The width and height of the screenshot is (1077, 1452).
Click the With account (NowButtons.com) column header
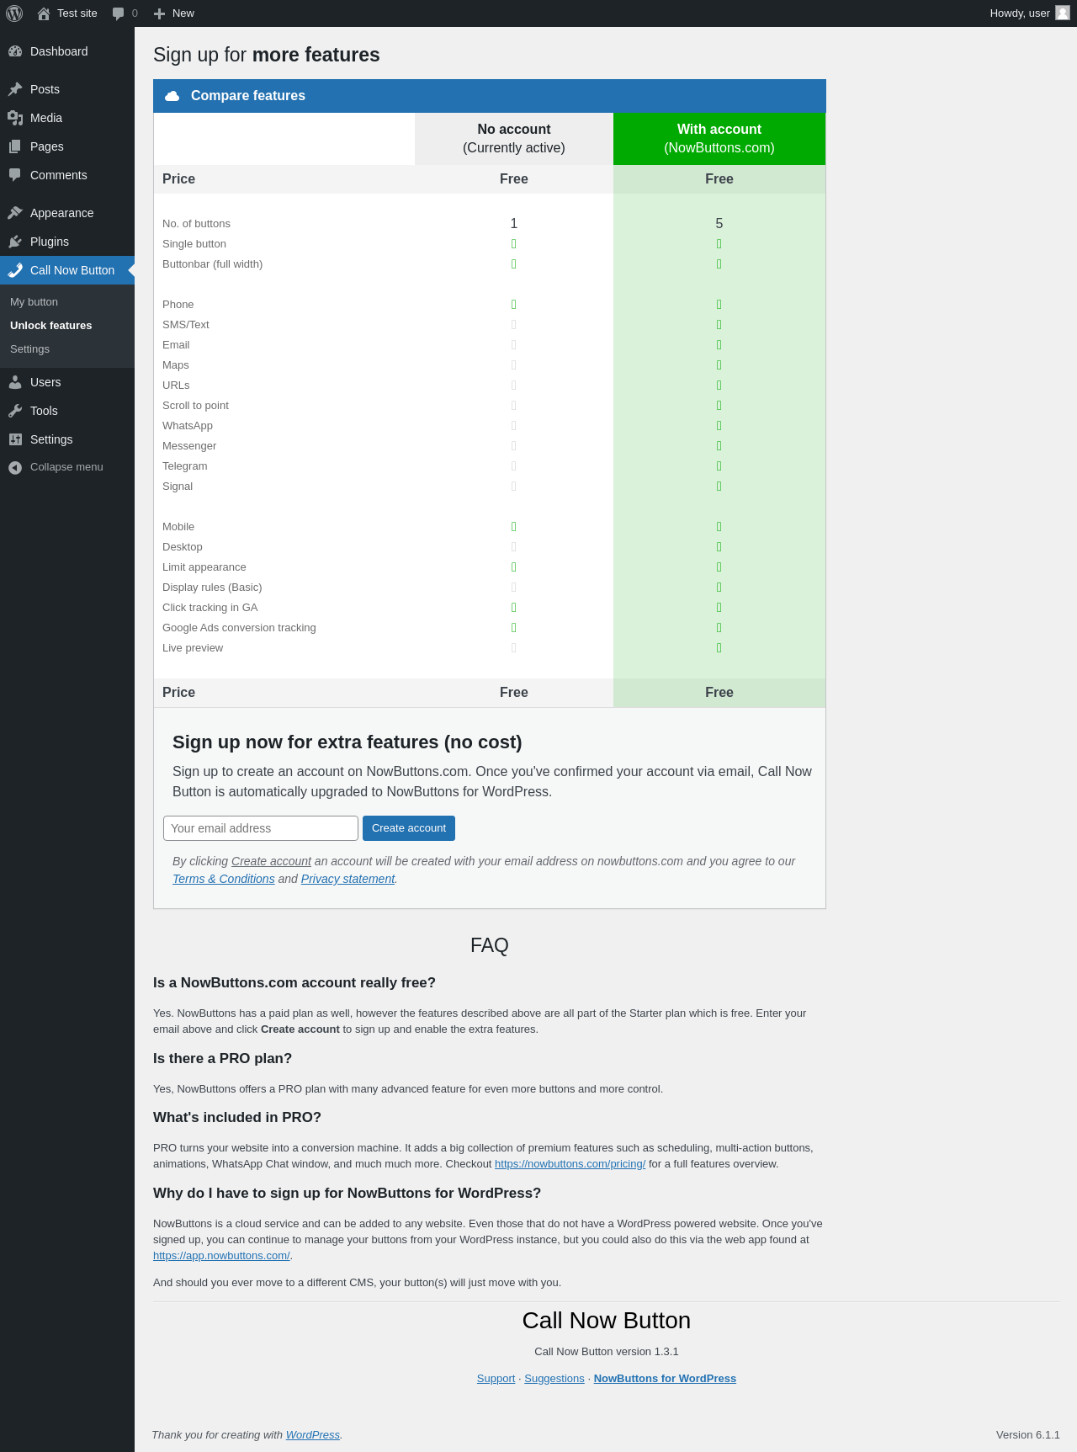[719, 139]
